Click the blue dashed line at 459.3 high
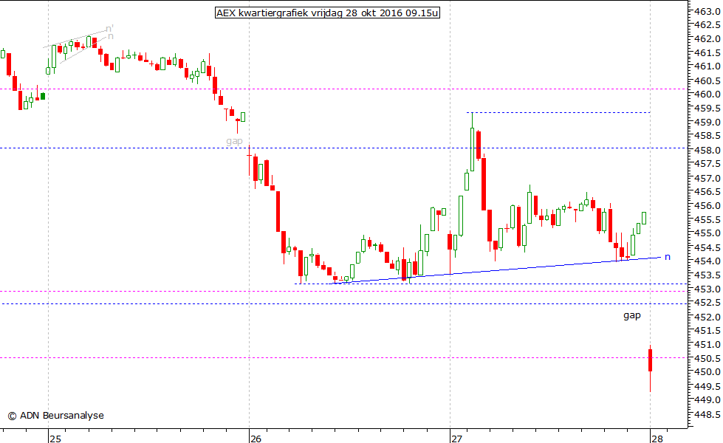This screenshot has height=443, width=723. (x=558, y=112)
